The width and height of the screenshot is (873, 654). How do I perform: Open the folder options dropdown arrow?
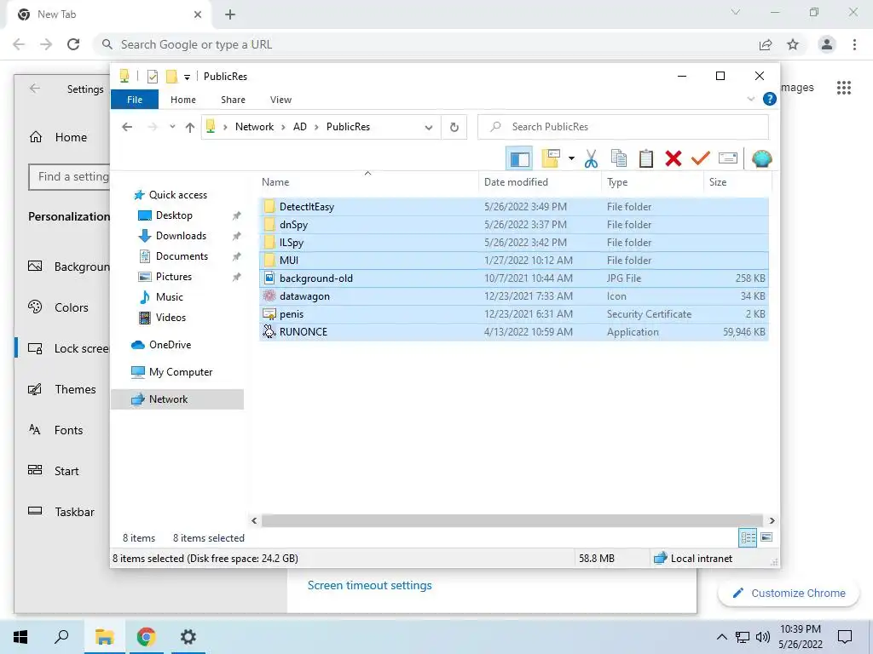[x=571, y=158]
